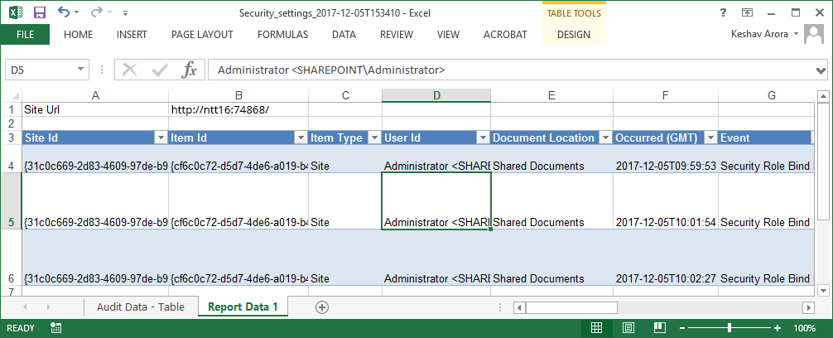The image size is (833, 338).
Task: Click the zoom in plus button
Action: click(x=778, y=328)
